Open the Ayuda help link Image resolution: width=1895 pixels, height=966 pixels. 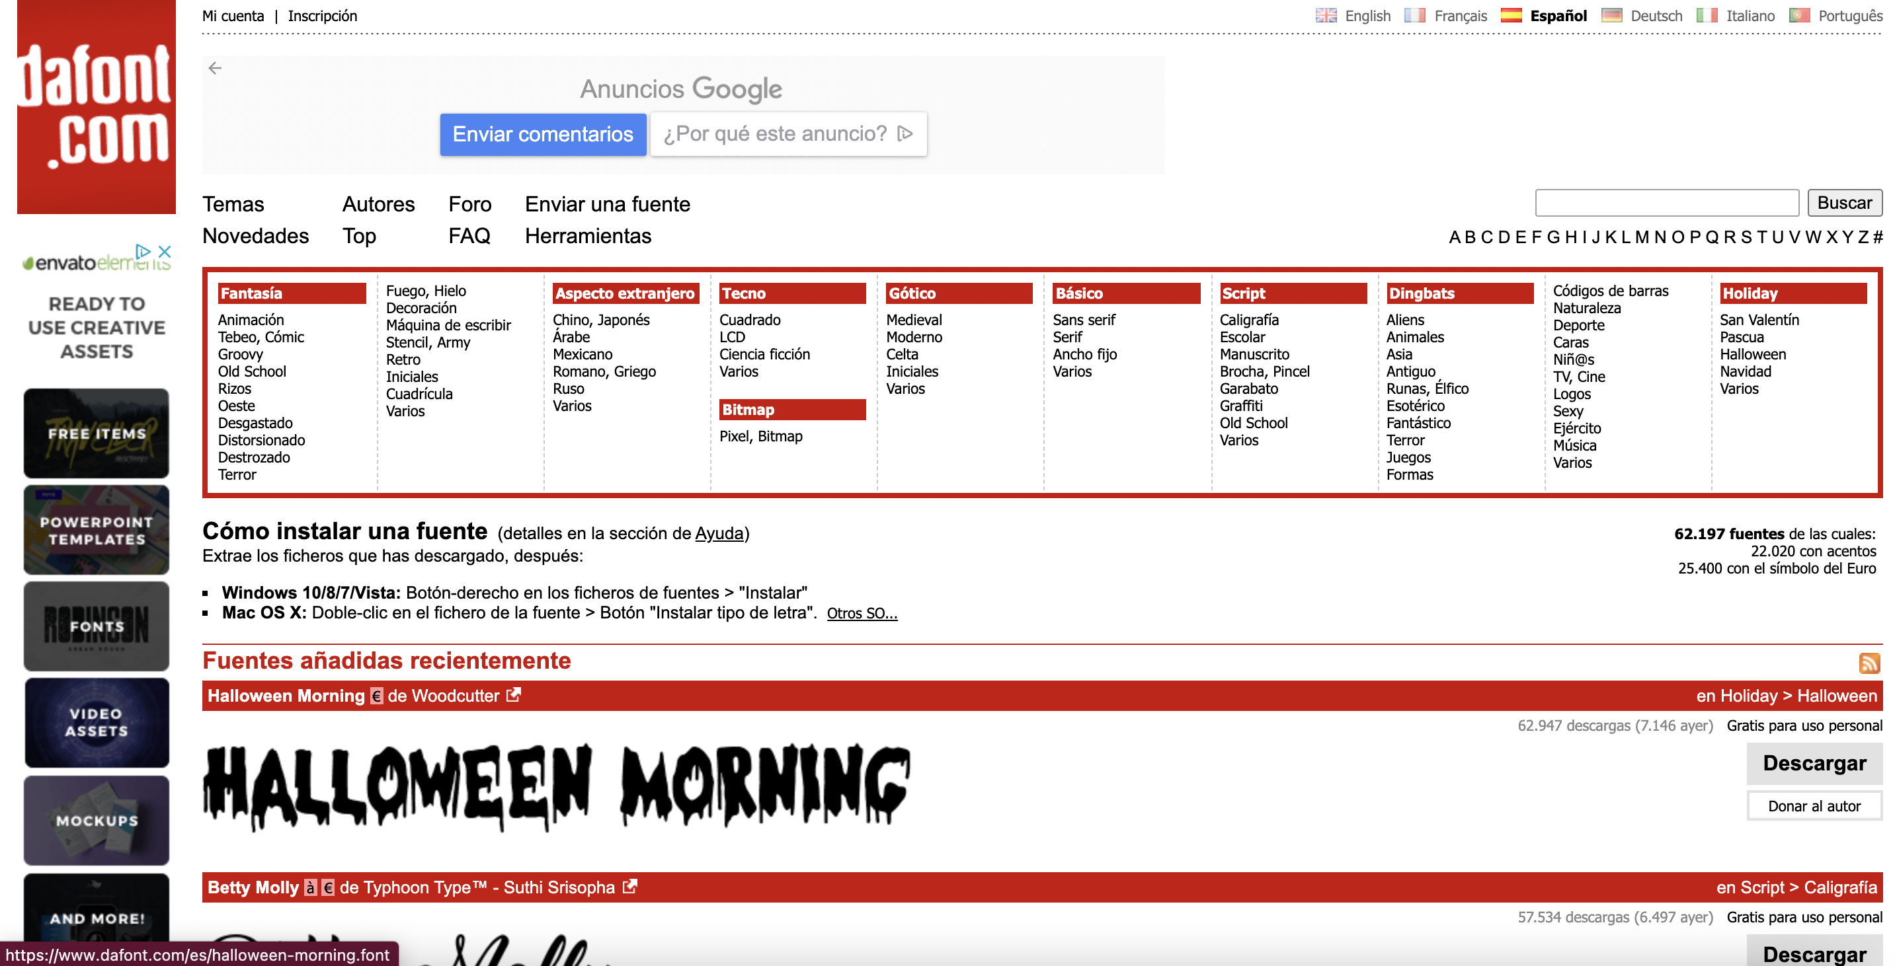(x=719, y=533)
